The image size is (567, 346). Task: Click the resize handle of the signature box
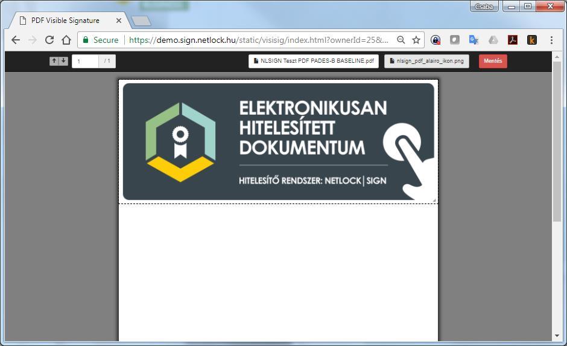coord(434,200)
